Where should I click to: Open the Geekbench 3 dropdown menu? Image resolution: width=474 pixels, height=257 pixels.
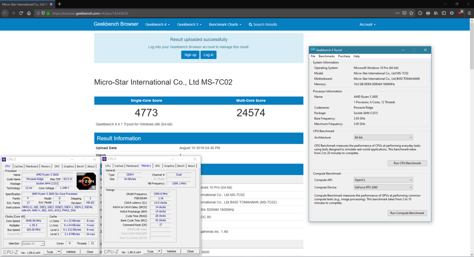click(x=189, y=24)
